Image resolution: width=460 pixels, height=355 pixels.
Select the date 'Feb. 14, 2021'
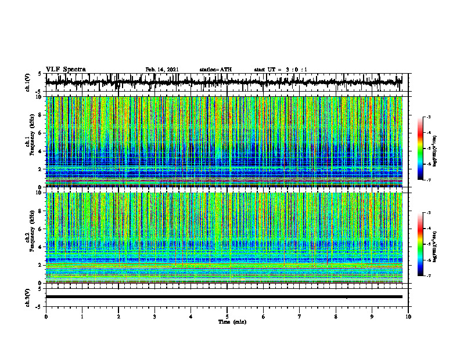pyautogui.click(x=162, y=70)
